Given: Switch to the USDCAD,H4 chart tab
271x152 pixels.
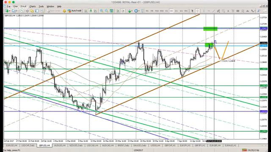Looking at the screenshot, I should 92,145.
